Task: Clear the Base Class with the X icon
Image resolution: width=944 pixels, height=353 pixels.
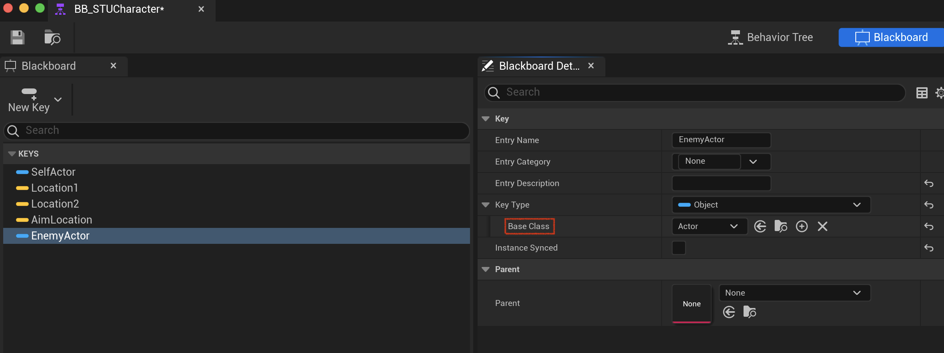Action: point(822,226)
